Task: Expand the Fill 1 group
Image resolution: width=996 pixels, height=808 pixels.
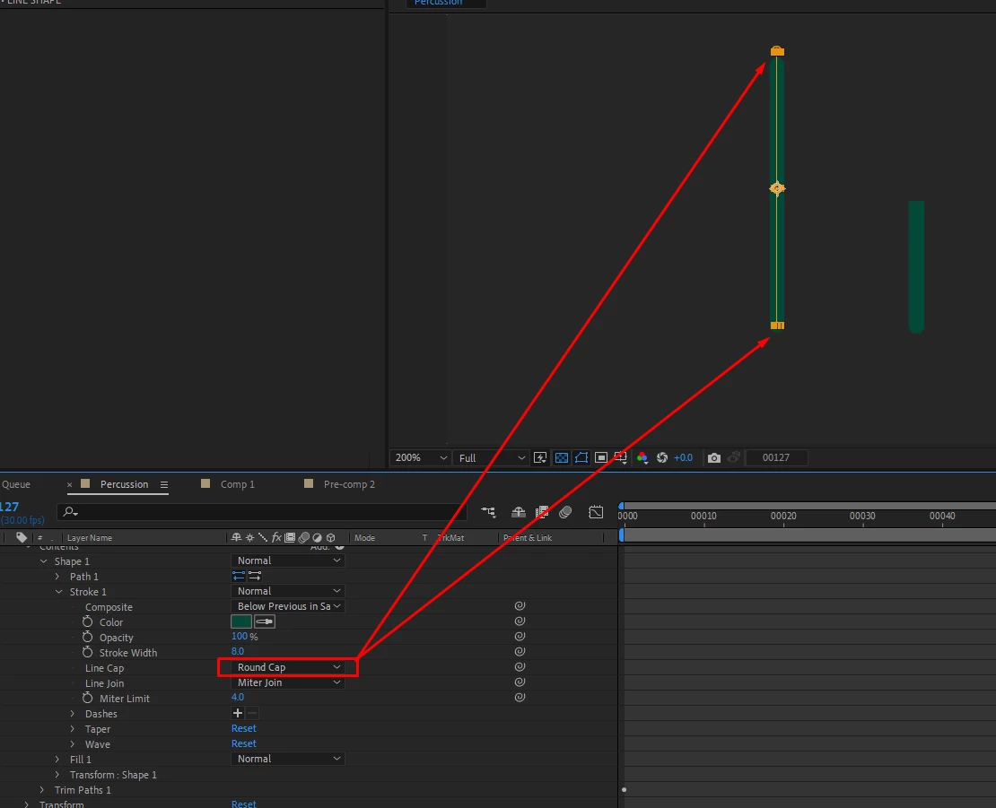Action: (57, 760)
